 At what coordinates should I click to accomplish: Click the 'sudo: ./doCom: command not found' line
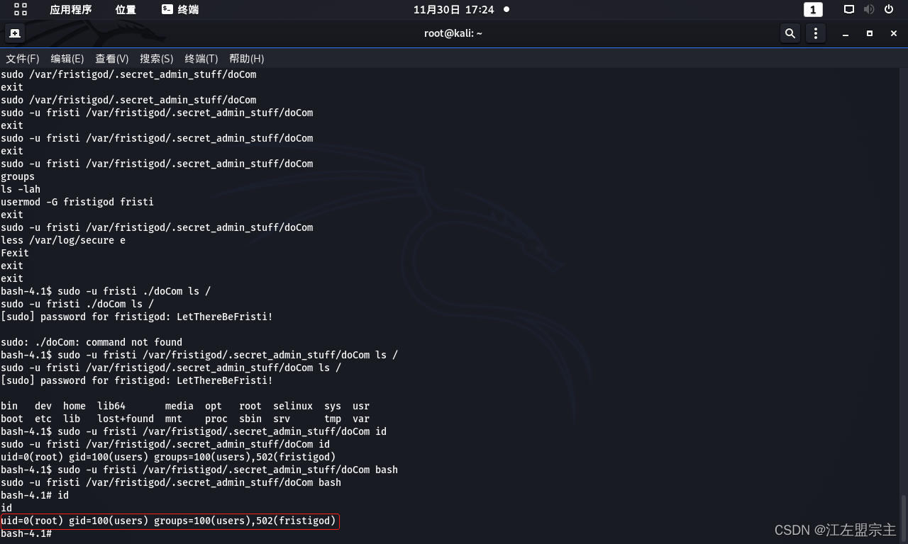coord(92,342)
